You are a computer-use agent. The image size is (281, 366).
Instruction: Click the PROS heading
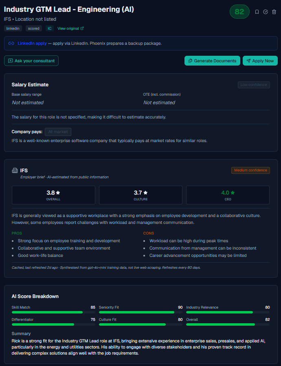click(17, 233)
